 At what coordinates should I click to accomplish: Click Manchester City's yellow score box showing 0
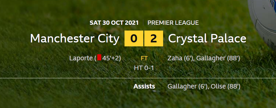coord(134,39)
